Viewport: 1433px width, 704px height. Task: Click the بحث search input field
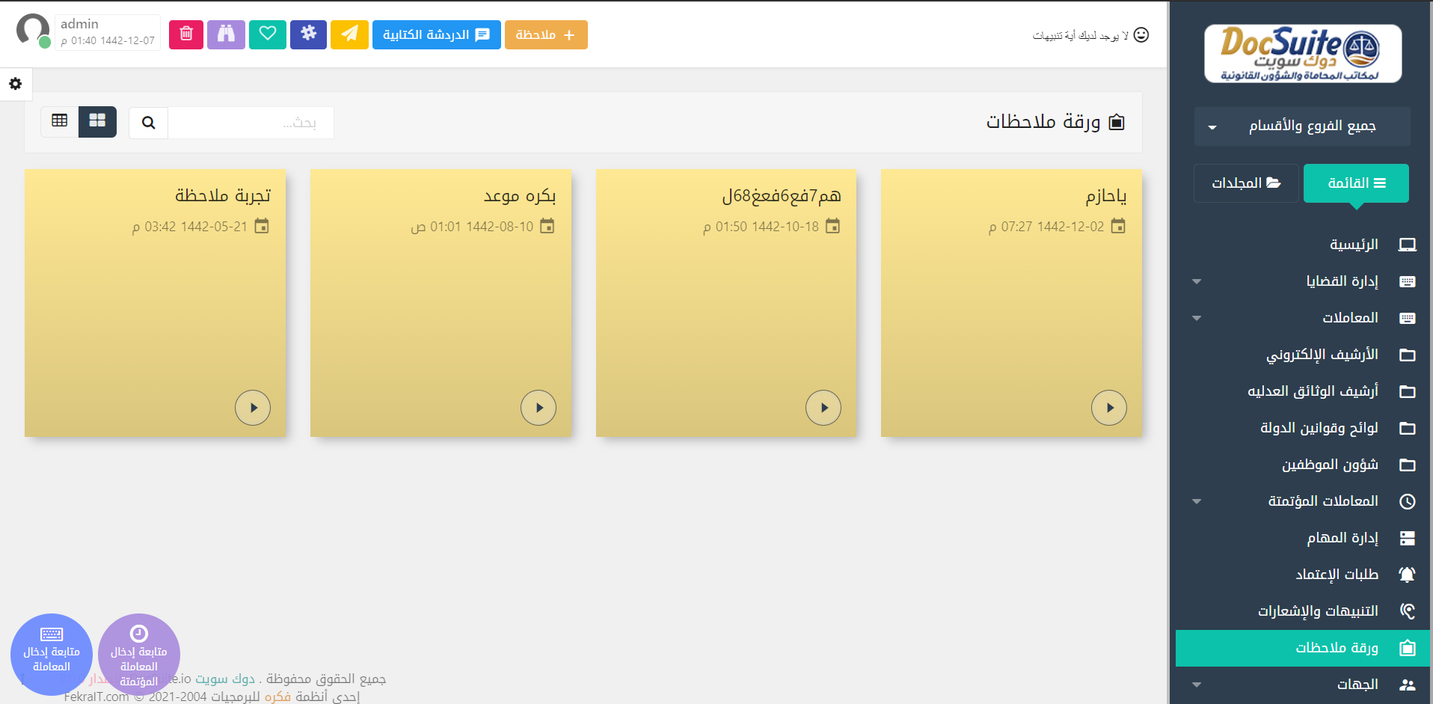[x=251, y=123]
